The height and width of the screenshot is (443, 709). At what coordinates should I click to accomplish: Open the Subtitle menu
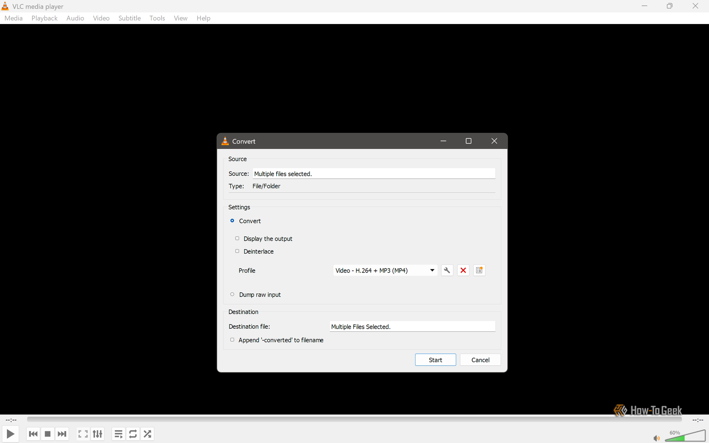point(130,18)
